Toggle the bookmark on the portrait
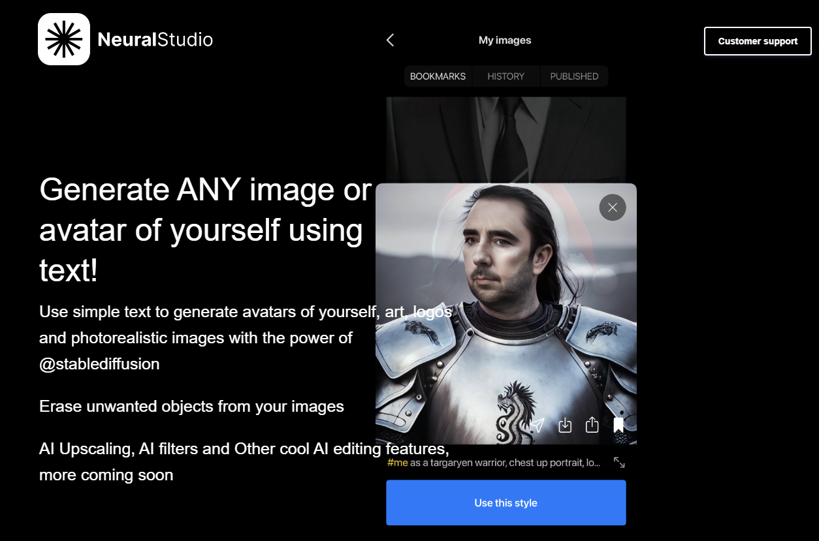 click(x=618, y=425)
